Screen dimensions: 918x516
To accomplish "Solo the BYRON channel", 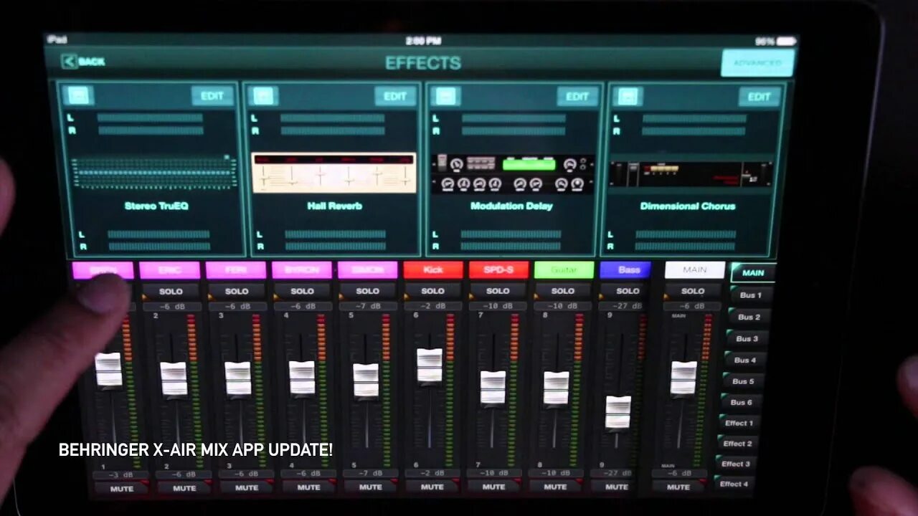I will click(x=302, y=291).
